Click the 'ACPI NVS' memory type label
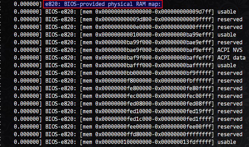 tap(230, 50)
